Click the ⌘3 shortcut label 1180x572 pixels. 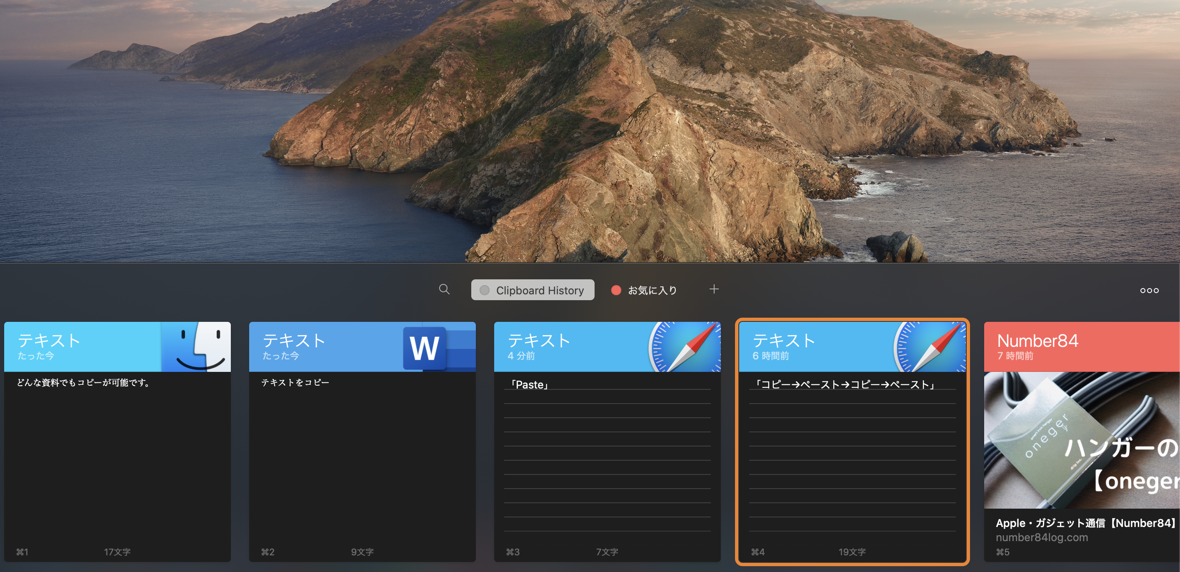click(512, 552)
